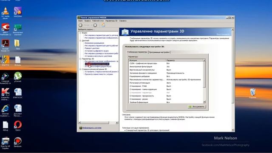This screenshot has width=272, height=153.
Task: Collapse the Параметры 3D tree branch
Action: pyautogui.click(x=80, y=59)
